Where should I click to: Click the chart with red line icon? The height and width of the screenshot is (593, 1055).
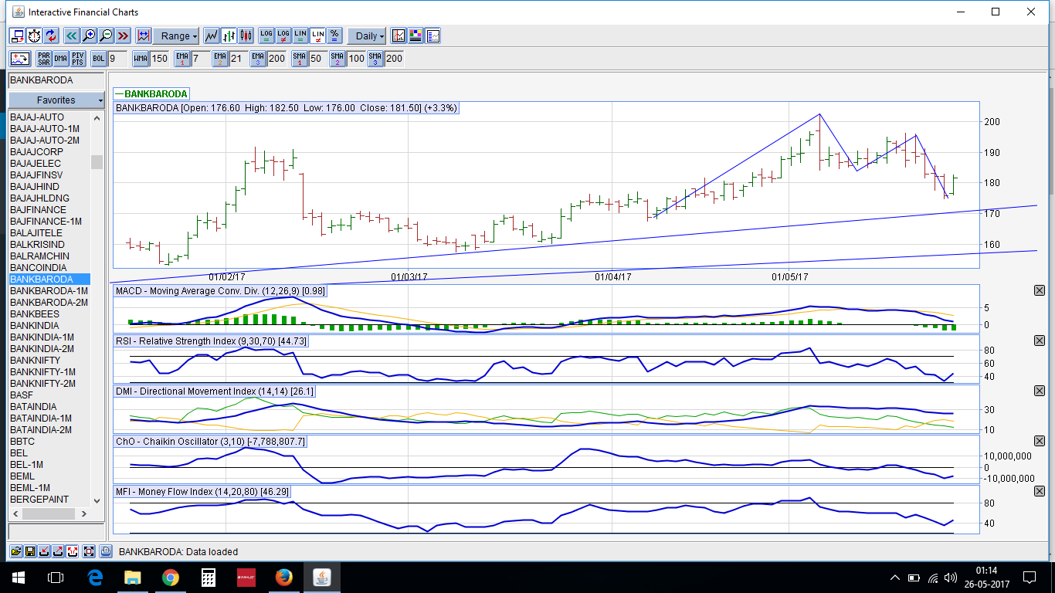pyautogui.click(x=399, y=36)
